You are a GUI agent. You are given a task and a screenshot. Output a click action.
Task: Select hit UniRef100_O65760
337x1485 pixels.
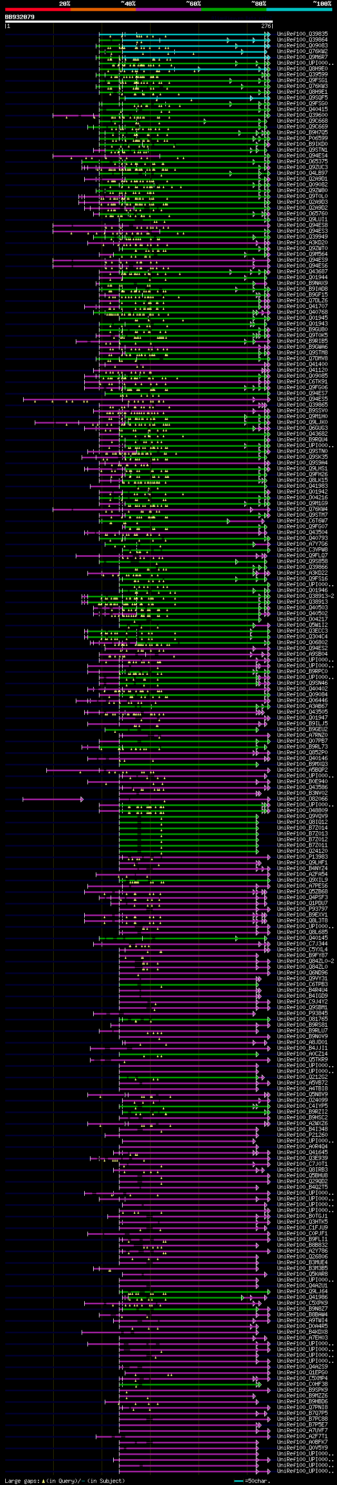click(x=302, y=214)
